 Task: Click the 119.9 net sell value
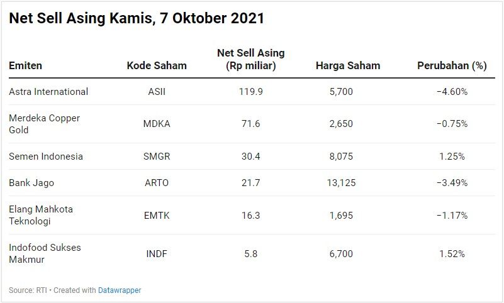250,92
